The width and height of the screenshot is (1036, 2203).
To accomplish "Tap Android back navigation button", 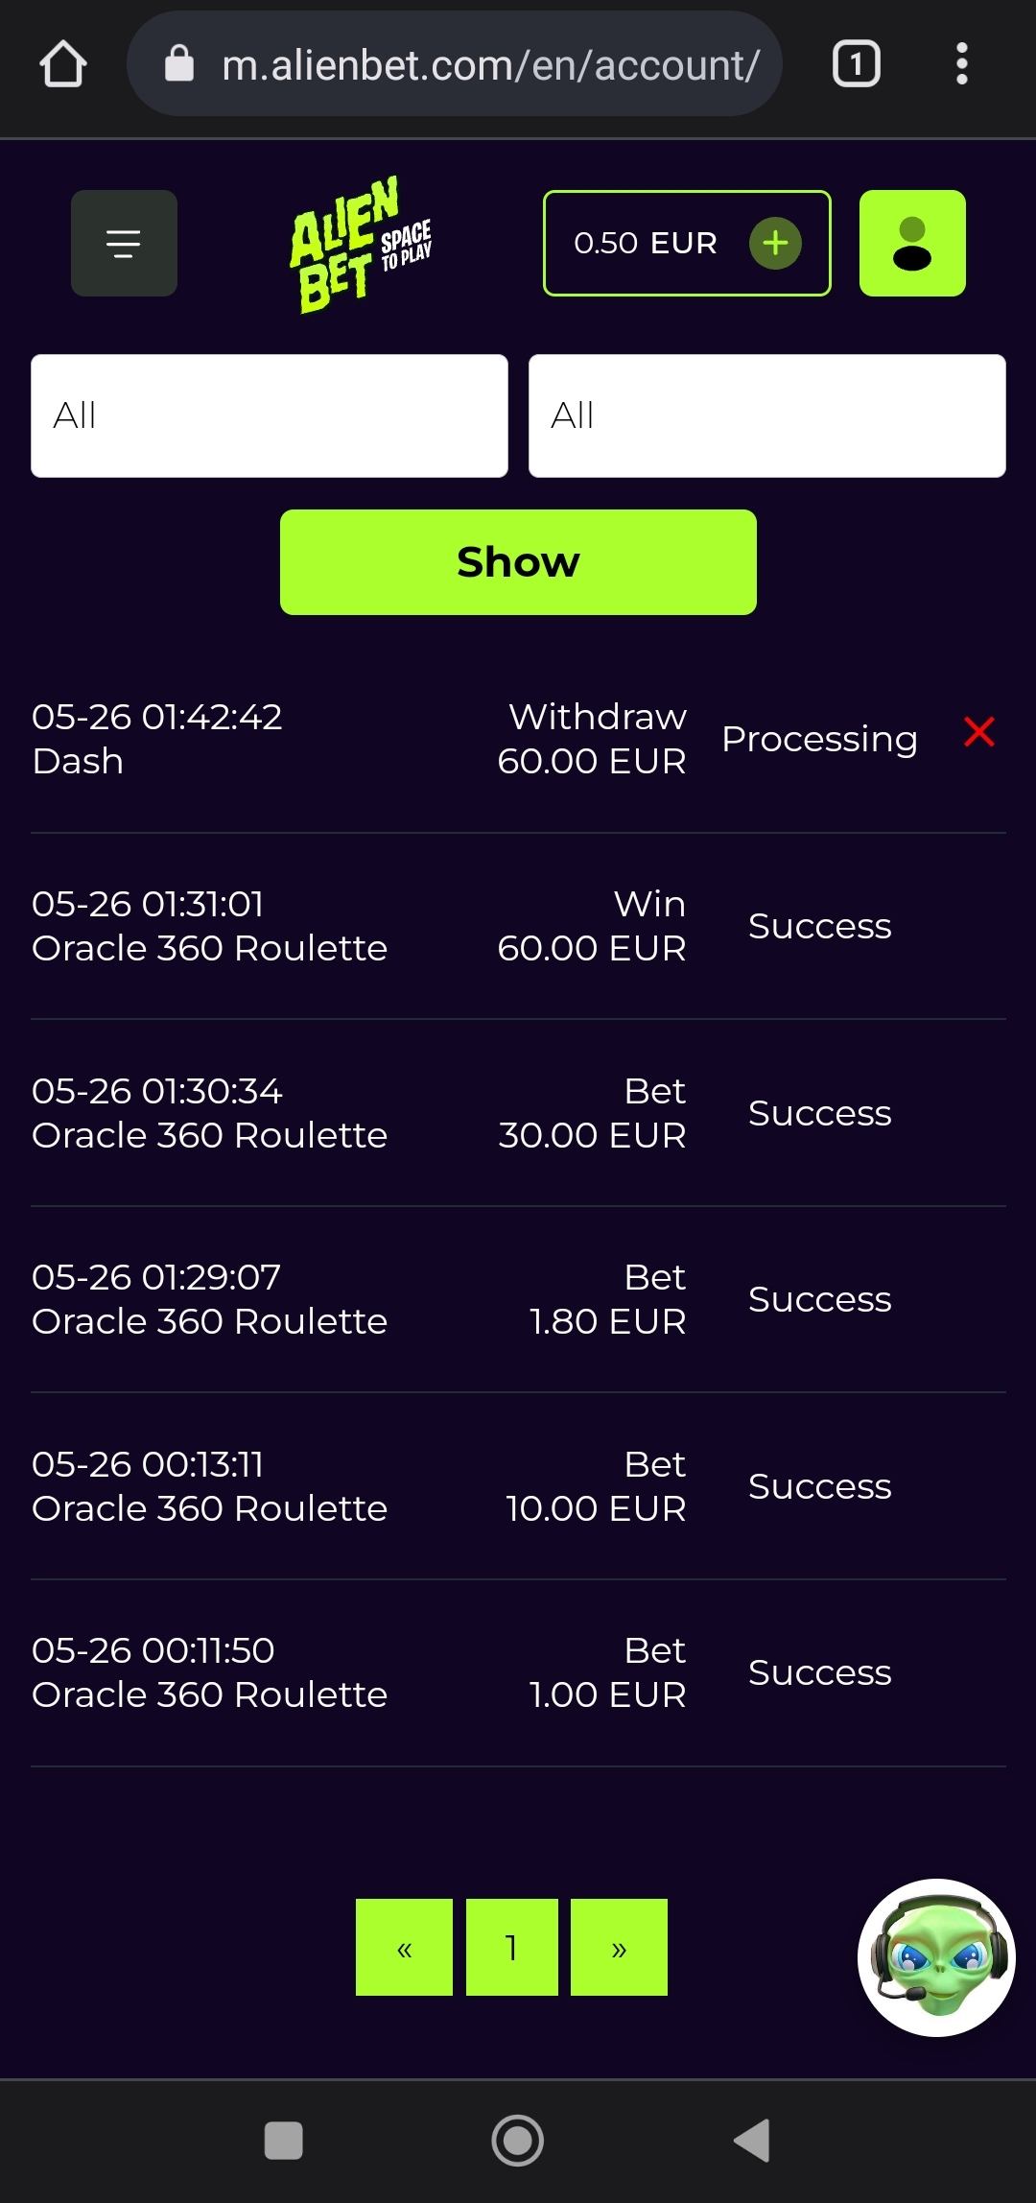I will 751,2140.
